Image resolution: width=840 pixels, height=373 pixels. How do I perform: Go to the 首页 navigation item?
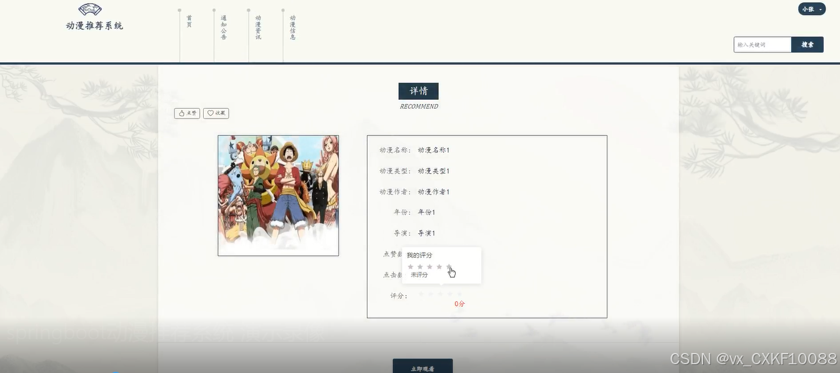click(x=189, y=21)
